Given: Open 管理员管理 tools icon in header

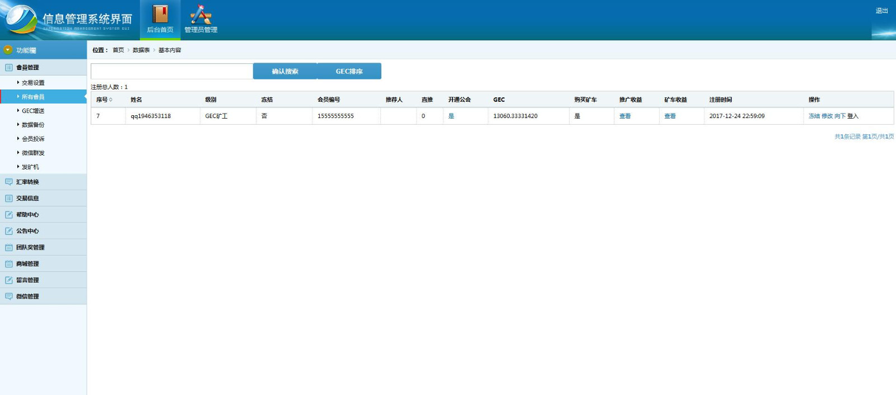Looking at the screenshot, I should pyautogui.click(x=200, y=14).
